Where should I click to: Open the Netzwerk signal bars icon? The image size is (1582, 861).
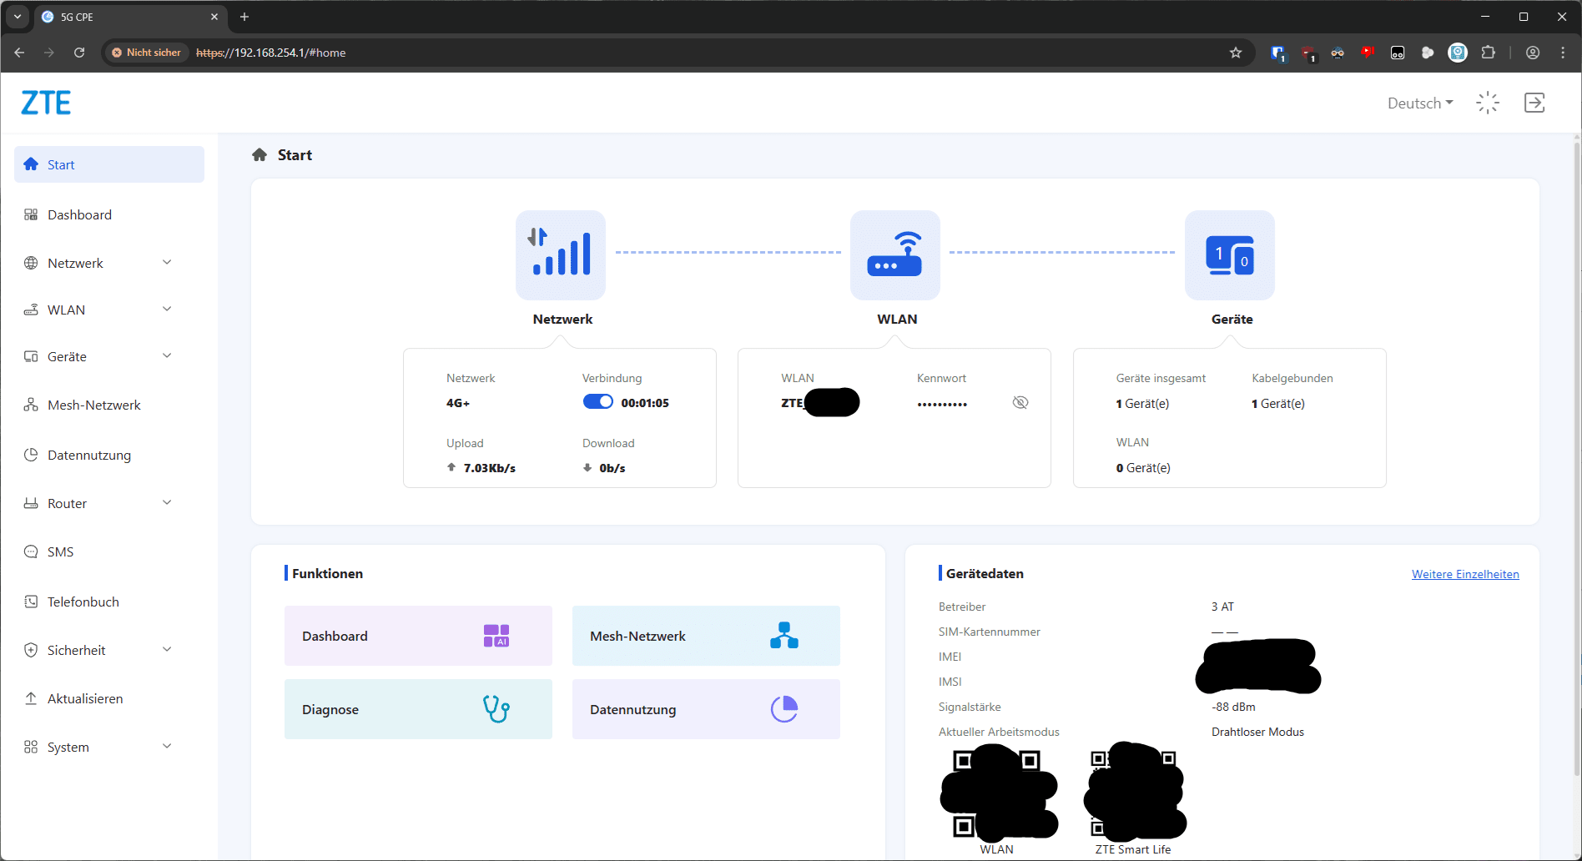[x=561, y=255]
